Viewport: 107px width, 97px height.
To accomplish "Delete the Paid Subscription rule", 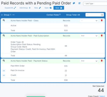I will [102, 36].
